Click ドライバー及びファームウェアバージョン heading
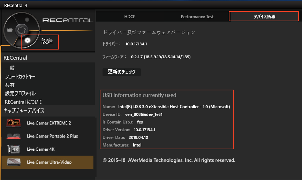The image size is (302, 180). pos(149,32)
